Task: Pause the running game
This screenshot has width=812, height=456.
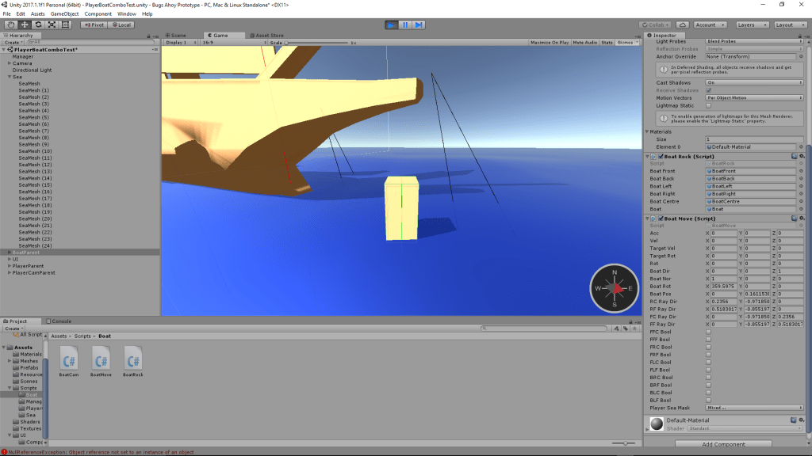Action: coord(404,25)
